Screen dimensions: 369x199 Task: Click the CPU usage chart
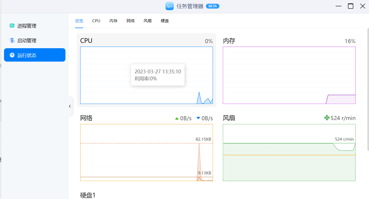146,75
